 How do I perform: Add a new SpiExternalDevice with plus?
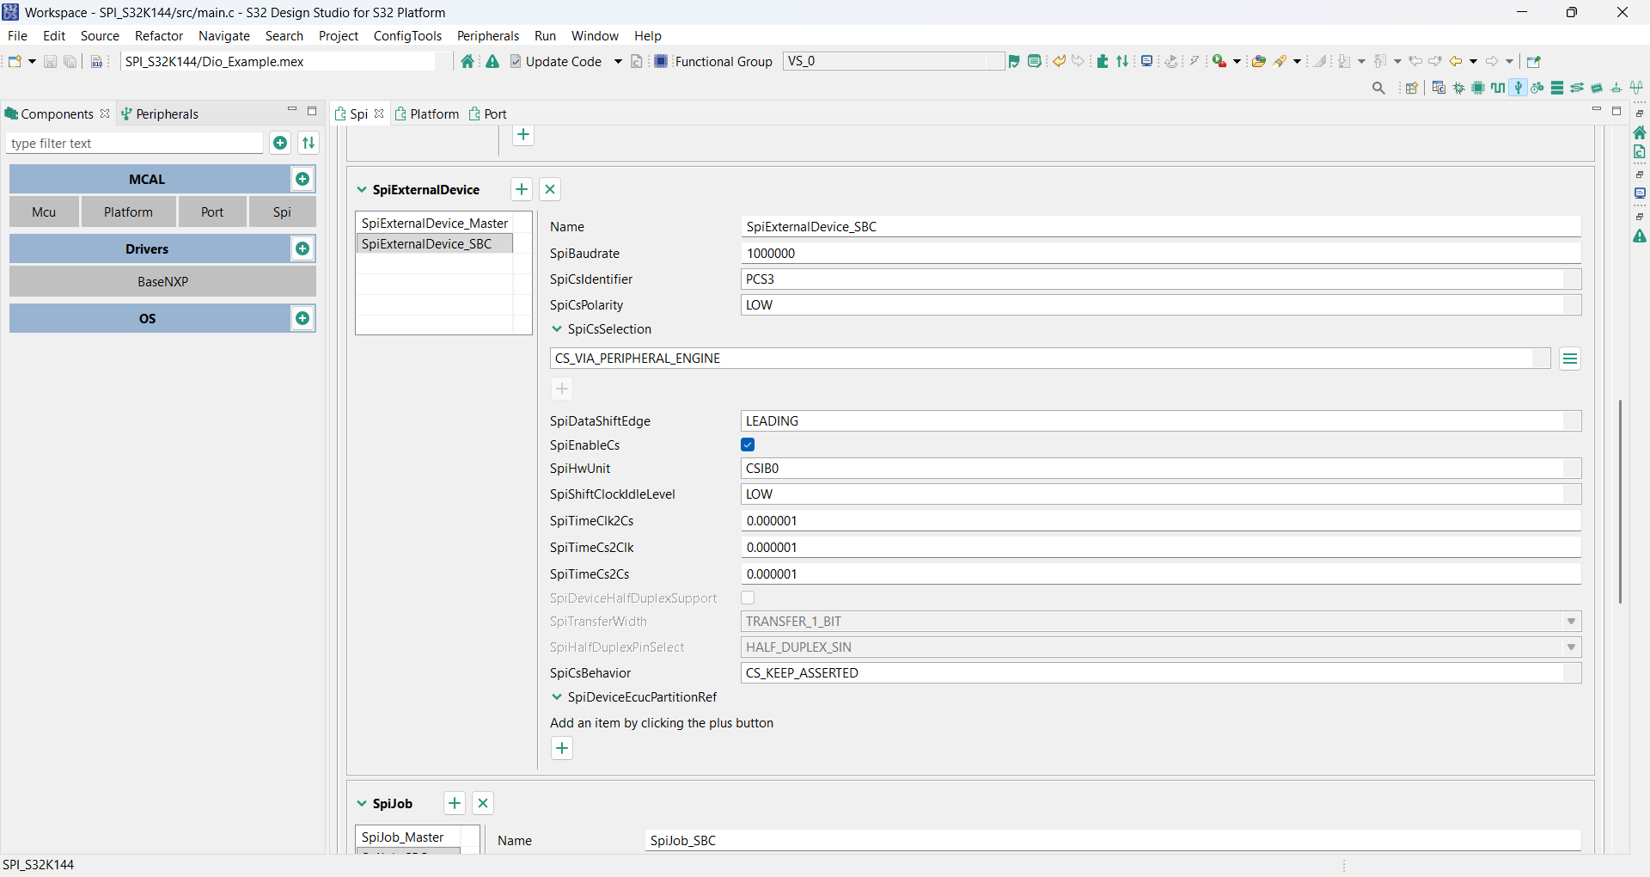[522, 189]
